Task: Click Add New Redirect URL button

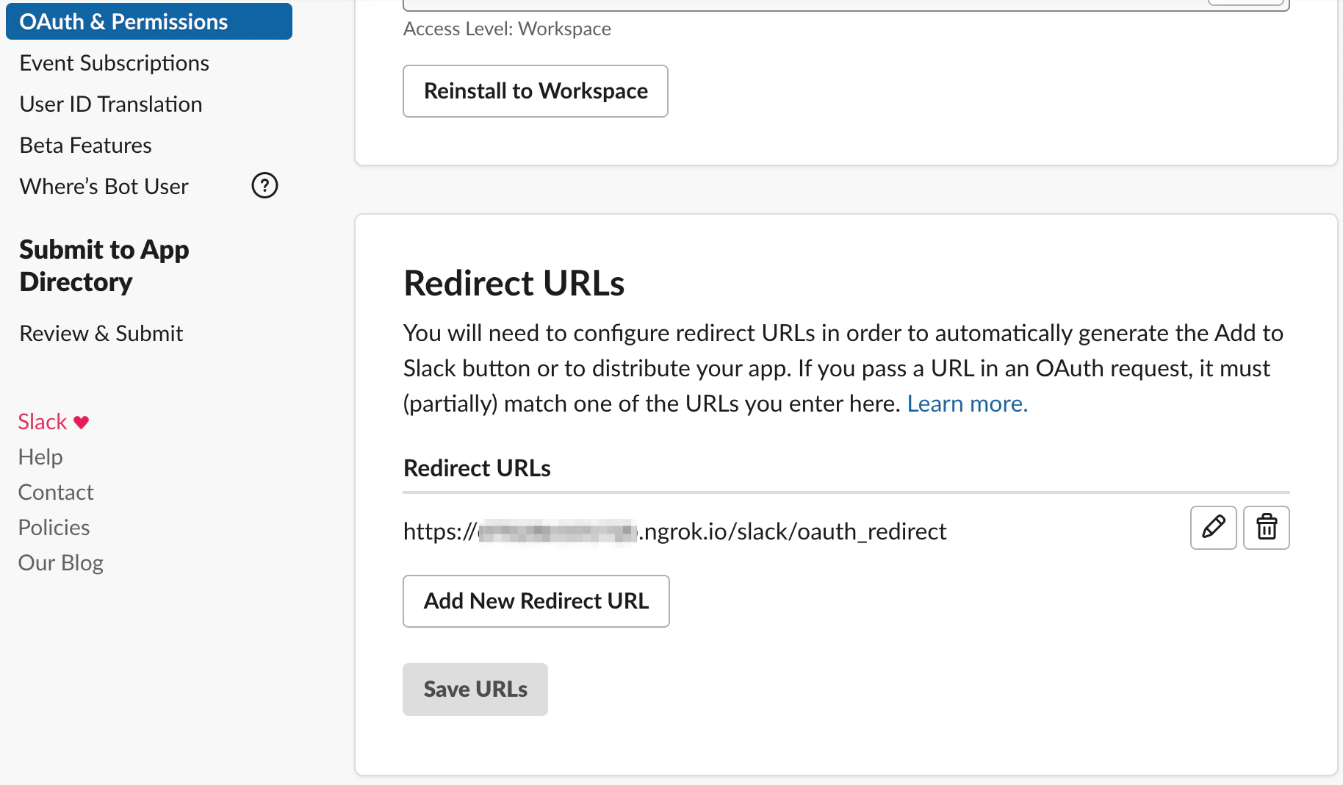Action: [536, 601]
